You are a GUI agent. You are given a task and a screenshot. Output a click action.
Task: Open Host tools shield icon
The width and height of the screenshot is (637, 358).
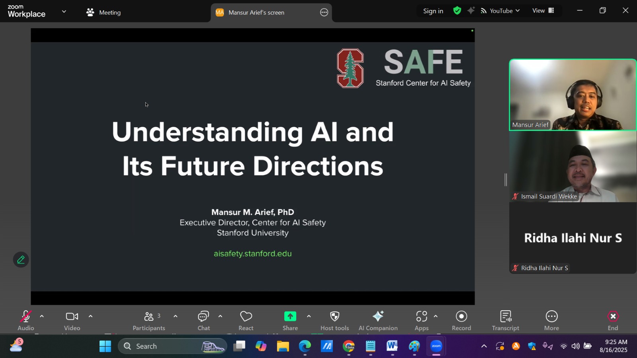pos(334,320)
